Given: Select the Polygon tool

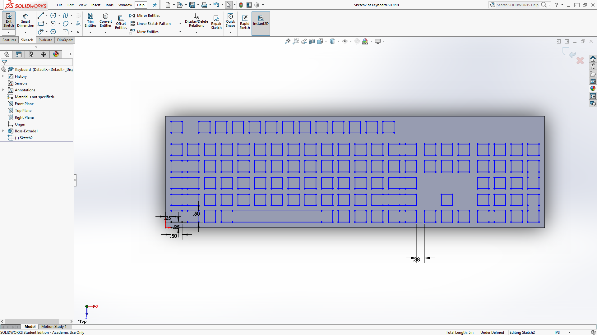Looking at the screenshot, I should [53, 32].
